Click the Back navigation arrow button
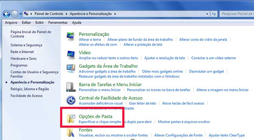Screen dimensions: 254x140 pos(7,14)
